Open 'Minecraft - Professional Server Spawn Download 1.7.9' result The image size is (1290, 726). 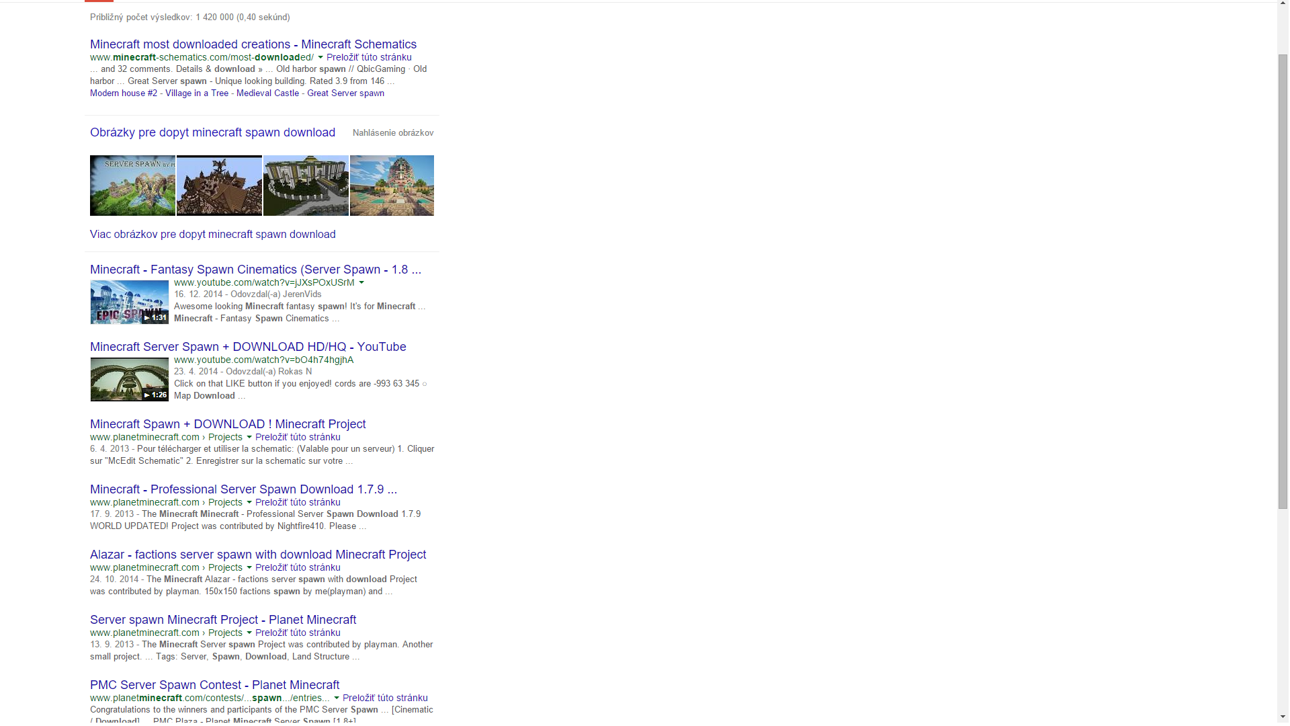[243, 489]
